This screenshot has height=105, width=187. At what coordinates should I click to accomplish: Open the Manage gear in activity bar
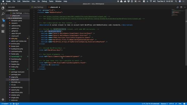click(x=3, y=99)
